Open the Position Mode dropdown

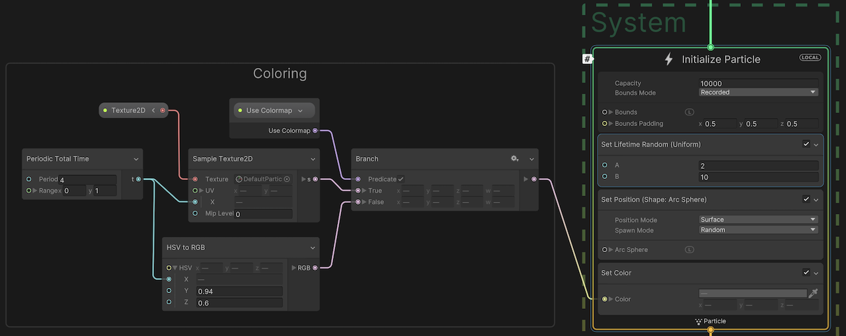(758, 220)
